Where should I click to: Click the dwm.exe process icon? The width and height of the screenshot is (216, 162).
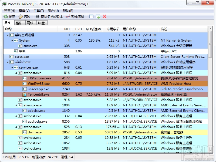point(25,132)
